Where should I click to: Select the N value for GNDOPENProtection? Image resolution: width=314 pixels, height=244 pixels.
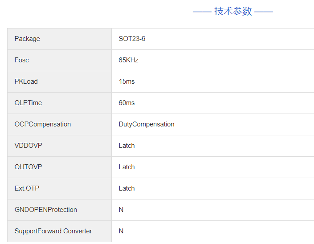[121, 210]
